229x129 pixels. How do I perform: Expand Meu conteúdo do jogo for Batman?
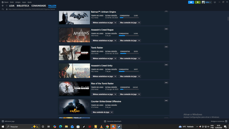130,23
